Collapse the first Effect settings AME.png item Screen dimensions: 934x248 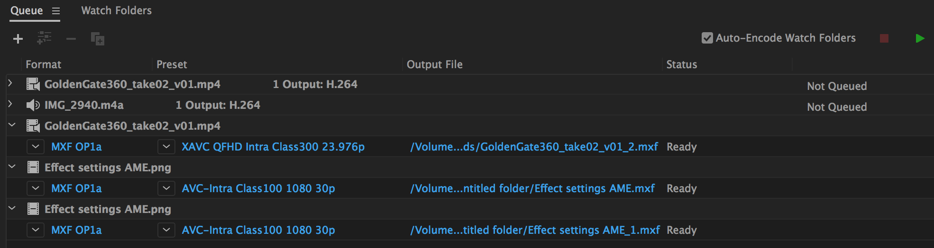click(x=12, y=167)
